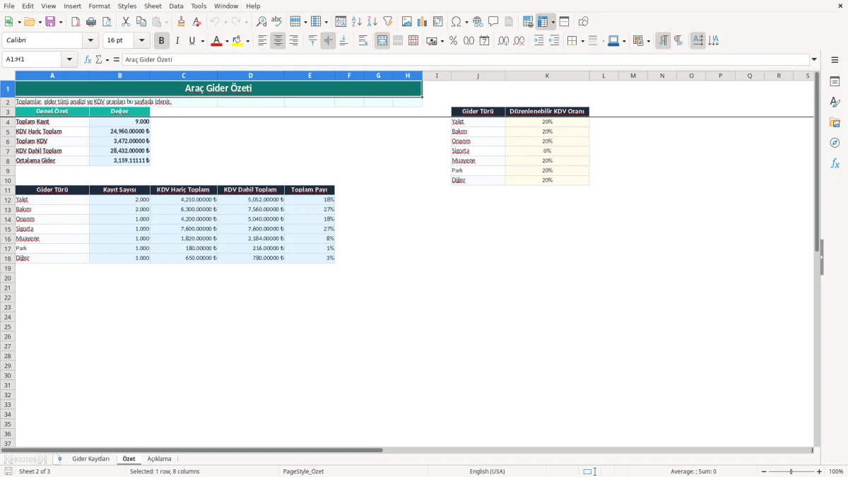Switch to the Açıklama sheet tab
The width and height of the screenshot is (848, 477).
(x=159, y=459)
